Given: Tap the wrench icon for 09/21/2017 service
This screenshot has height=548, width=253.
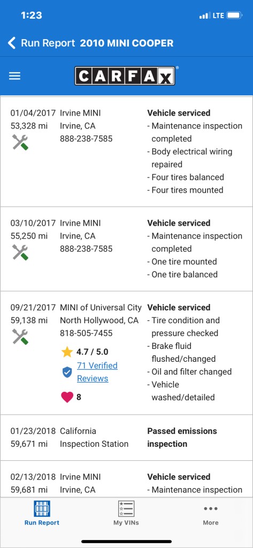Looking at the screenshot, I should tap(20, 337).
